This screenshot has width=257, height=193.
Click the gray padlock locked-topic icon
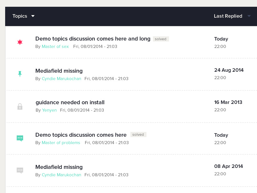[x=20, y=106]
